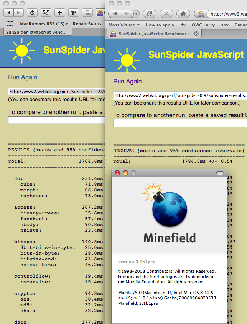The width and height of the screenshot is (247, 324).
Task: Click Minefield address bar site identity icon
Action: tap(201, 14)
